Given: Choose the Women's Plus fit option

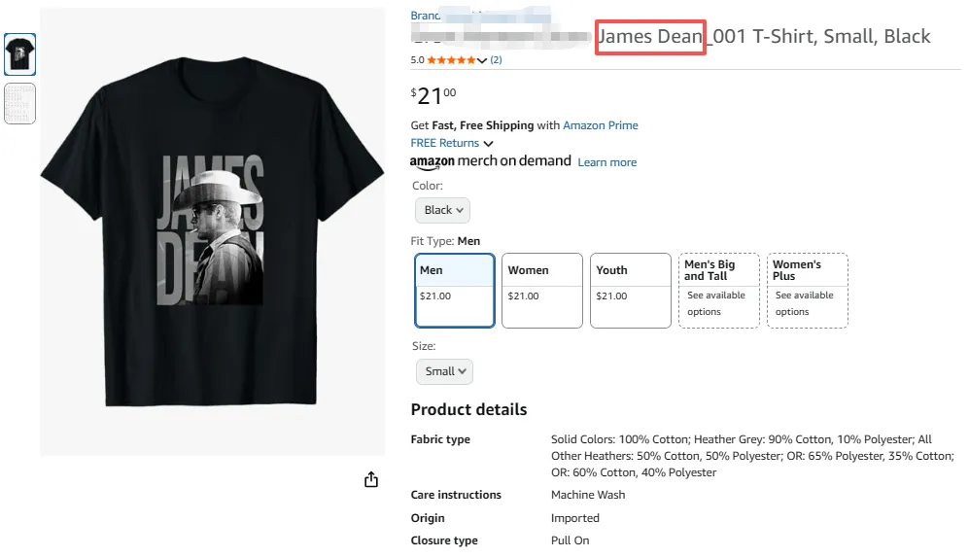Looking at the screenshot, I should (807, 290).
